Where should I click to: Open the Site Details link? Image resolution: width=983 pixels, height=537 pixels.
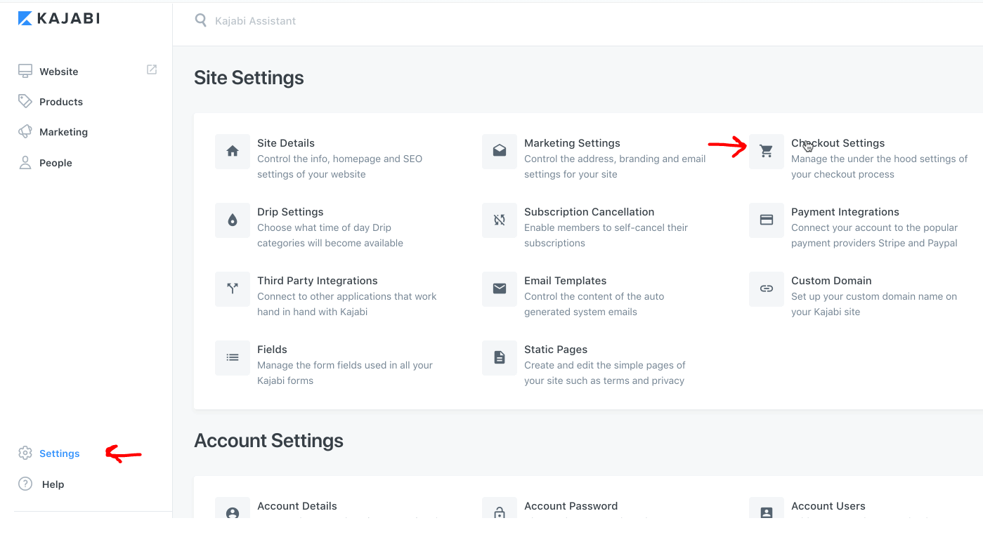click(x=286, y=143)
